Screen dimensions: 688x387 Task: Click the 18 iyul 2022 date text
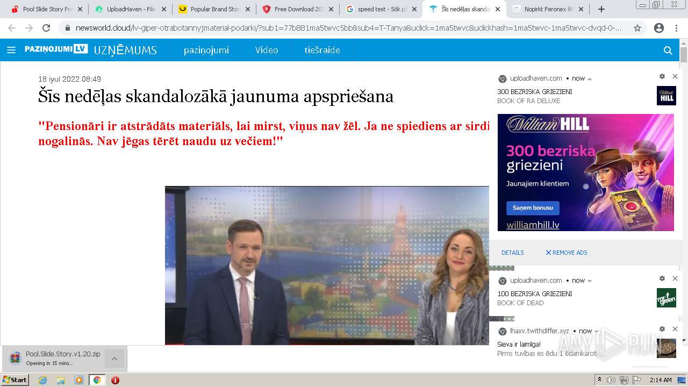click(x=69, y=79)
